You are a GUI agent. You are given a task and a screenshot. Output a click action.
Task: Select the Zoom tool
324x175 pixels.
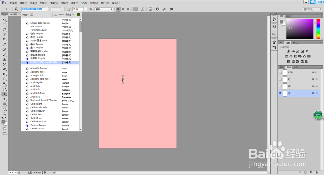click(x=4, y=114)
